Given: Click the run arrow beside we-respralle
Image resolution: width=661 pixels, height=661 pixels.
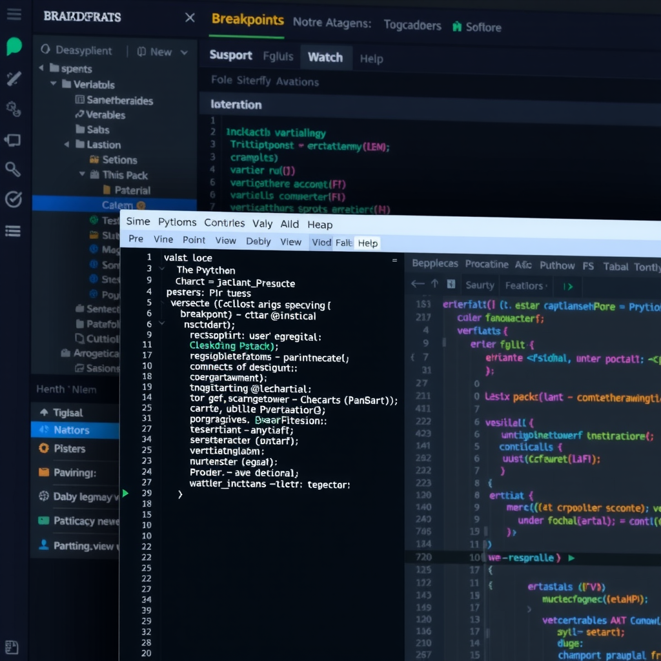Looking at the screenshot, I should point(571,557).
